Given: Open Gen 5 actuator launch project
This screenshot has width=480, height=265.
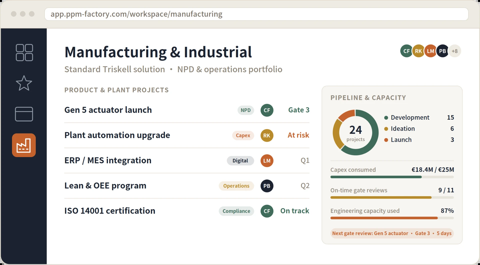Looking at the screenshot, I should [x=108, y=110].
